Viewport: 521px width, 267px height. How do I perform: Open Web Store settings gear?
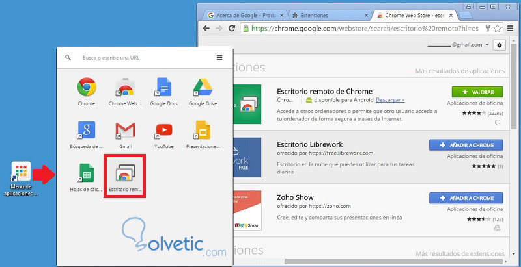pos(499,45)
